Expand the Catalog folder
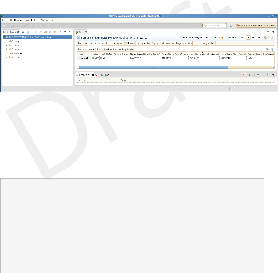This screenshot has height=273, width=278. pos(7,45)
